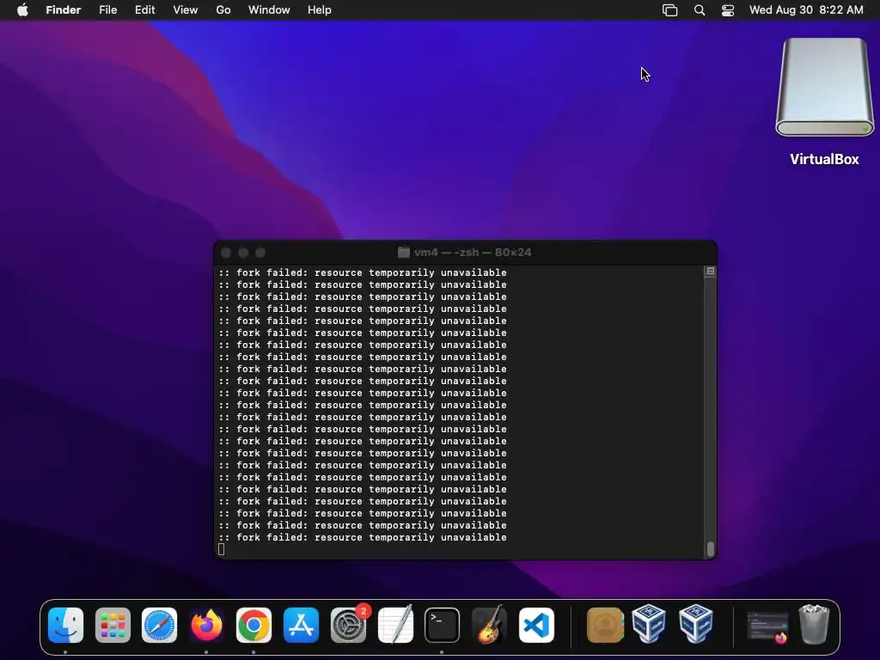Close the Terminal window
This screenshot has height=660, width=880.
(x=226, y=253)
